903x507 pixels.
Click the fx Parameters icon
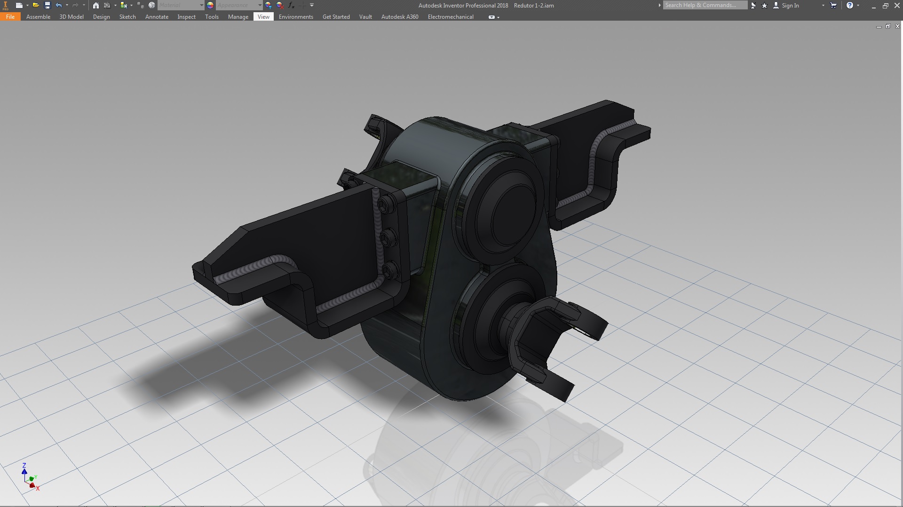click(291, 5)
